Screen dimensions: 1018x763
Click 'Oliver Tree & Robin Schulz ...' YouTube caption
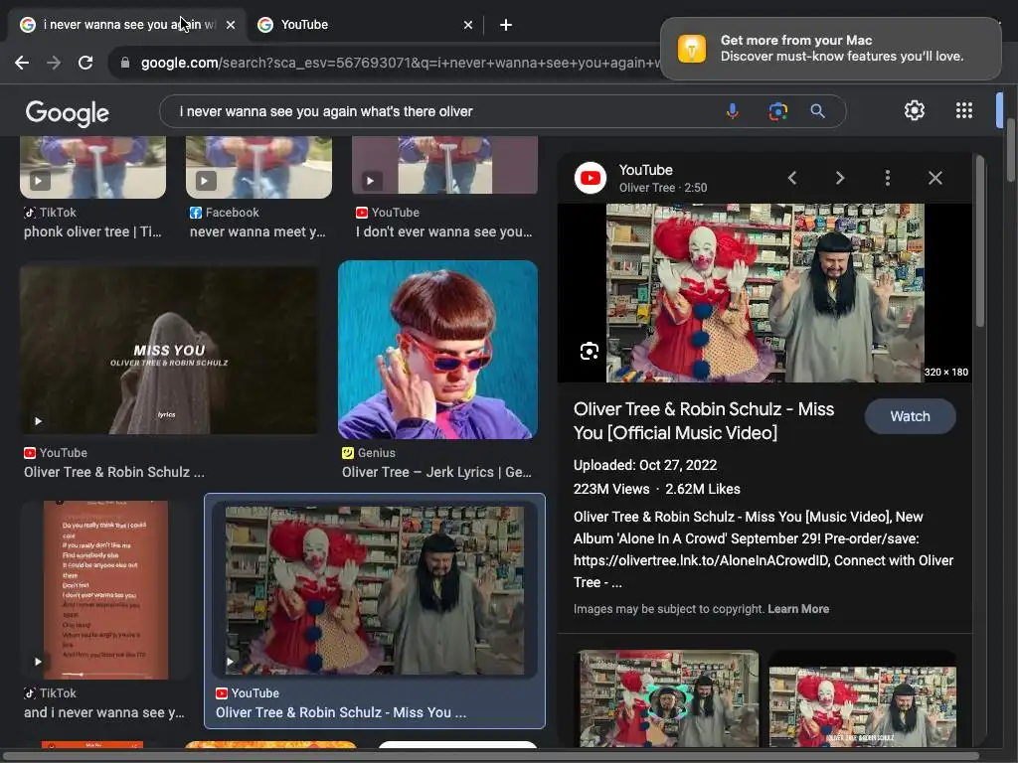tap(114, 472)
